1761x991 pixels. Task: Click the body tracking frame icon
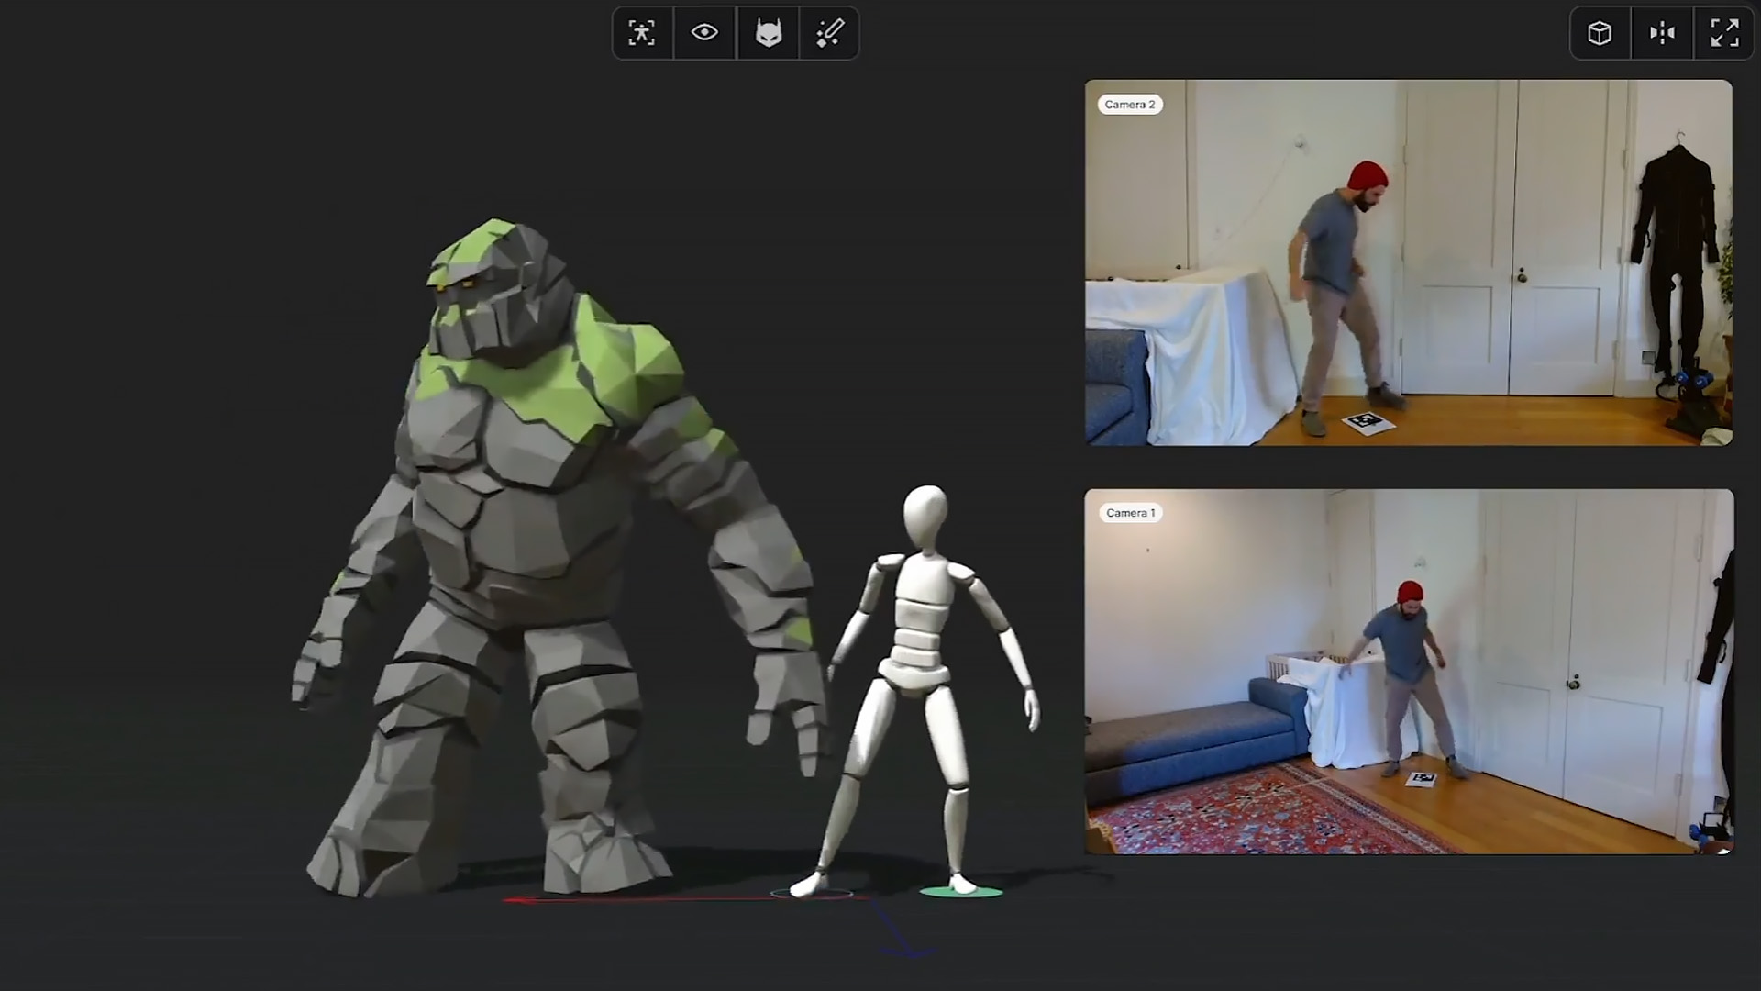click(x=642, y=33)
